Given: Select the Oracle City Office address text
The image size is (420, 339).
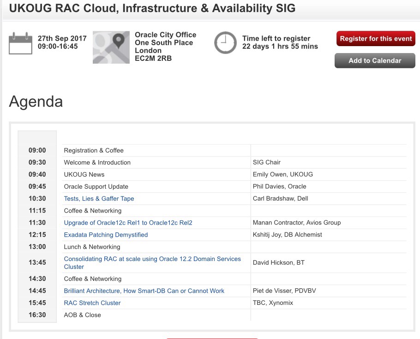Looking at the screenshot, I should [165, 47].
